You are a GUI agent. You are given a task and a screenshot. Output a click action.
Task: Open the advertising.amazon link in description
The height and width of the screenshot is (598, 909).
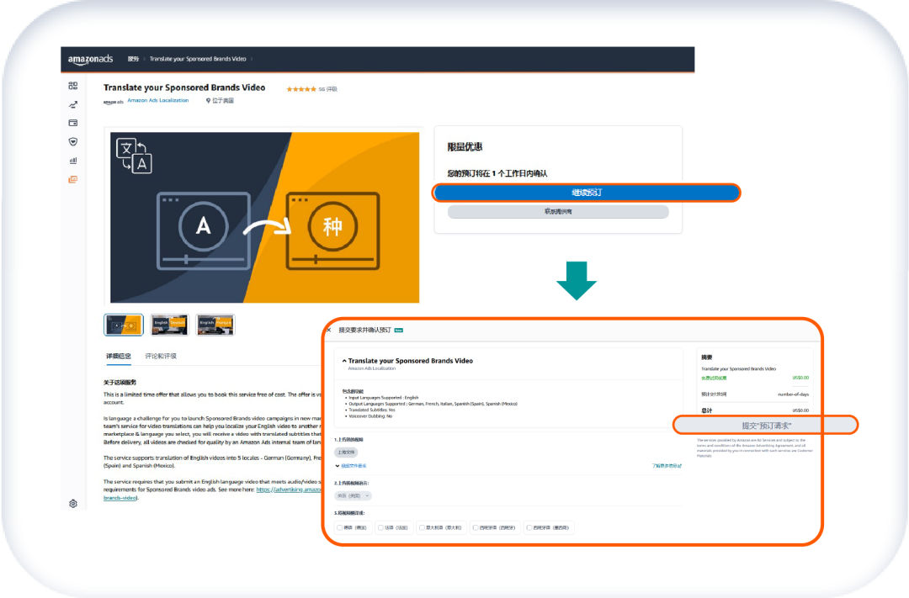[289, 490]
